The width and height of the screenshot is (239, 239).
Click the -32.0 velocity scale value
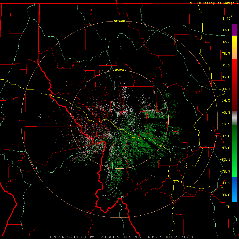tap(225, 136)
